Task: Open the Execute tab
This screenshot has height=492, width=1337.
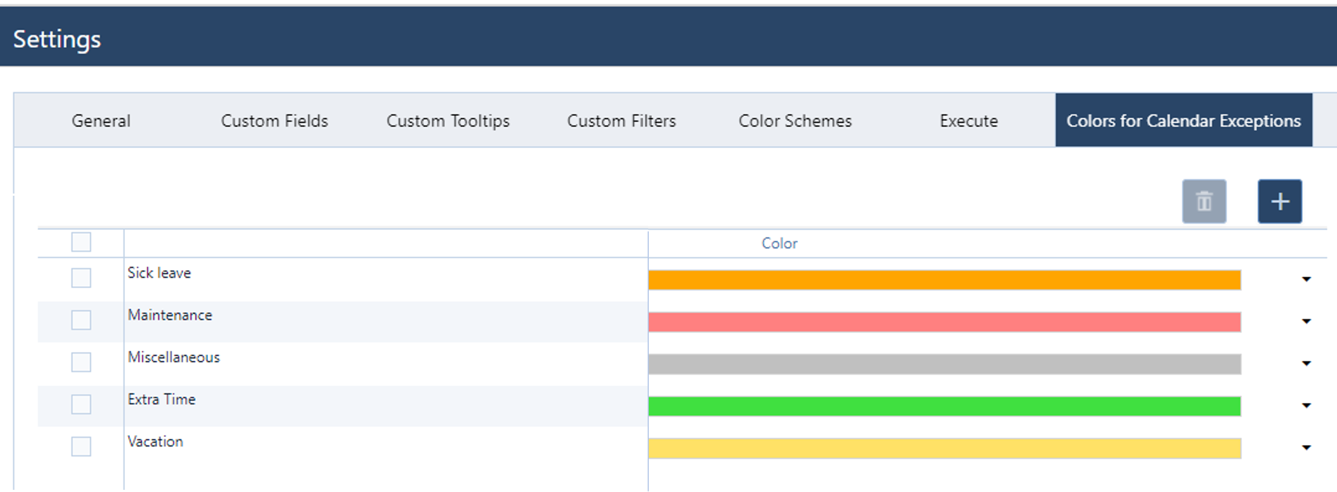Action: pyautogui.click(x=969, y=121)
